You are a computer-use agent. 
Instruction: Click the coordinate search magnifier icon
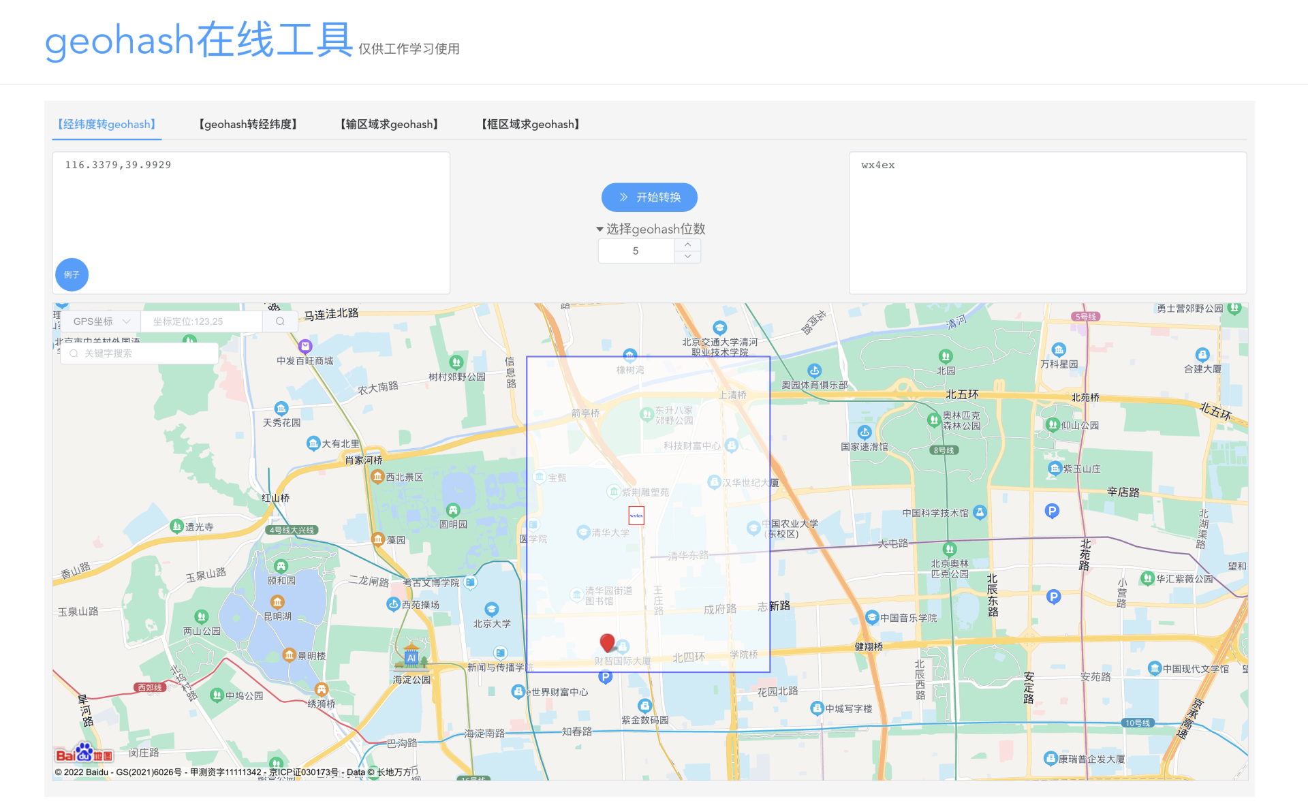click(280, 321)
